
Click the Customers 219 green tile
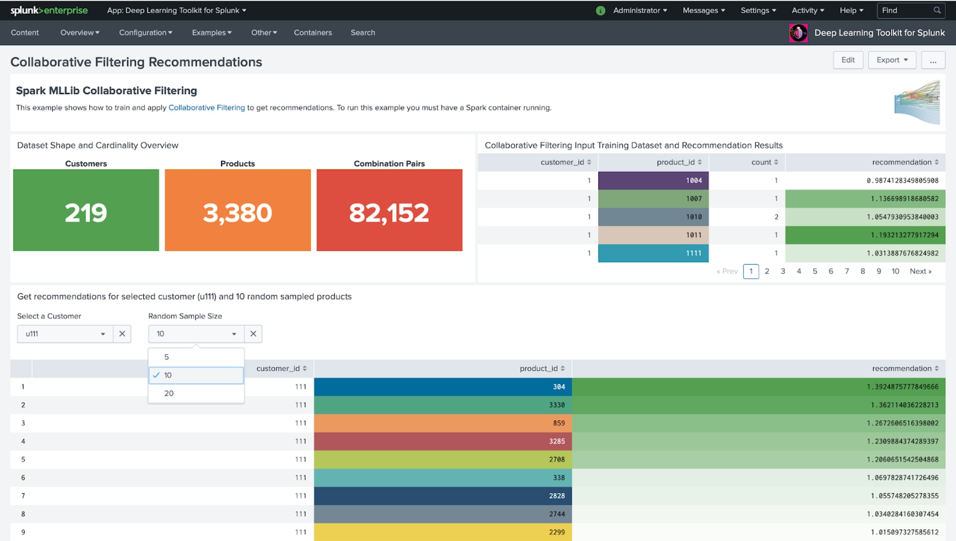(x=86, y=210)
